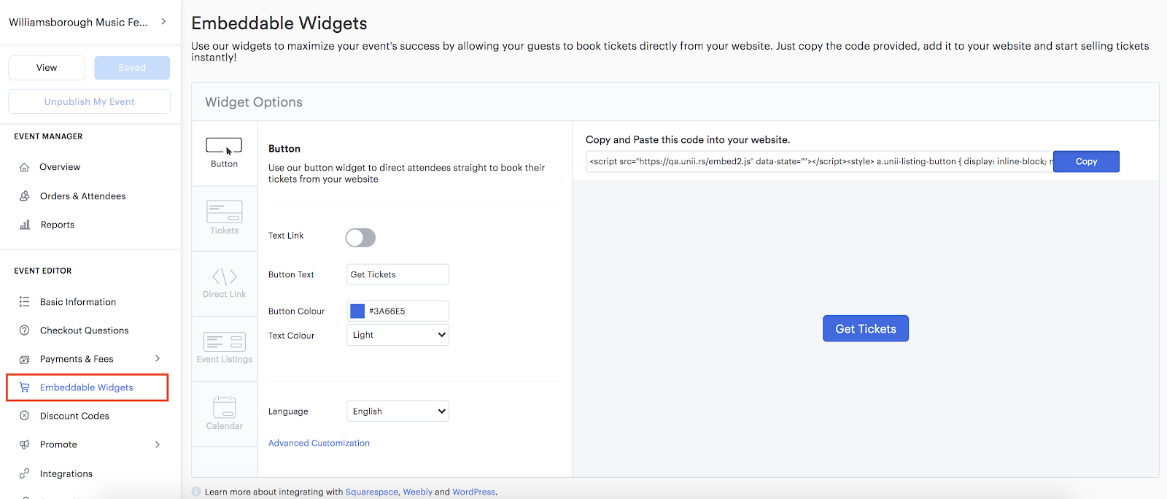
Task: Select the Calendar widget type
Action: 224,412
